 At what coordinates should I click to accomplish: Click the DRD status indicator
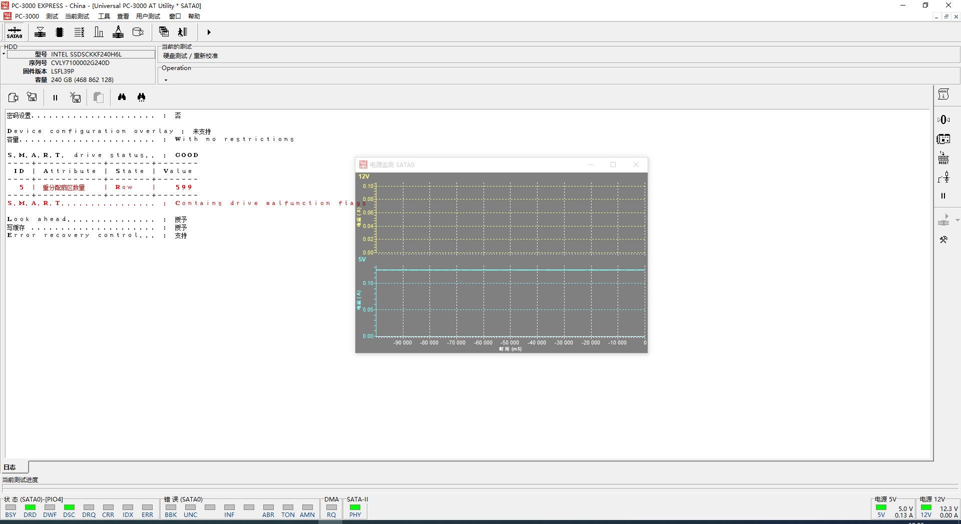click(30, 510)
